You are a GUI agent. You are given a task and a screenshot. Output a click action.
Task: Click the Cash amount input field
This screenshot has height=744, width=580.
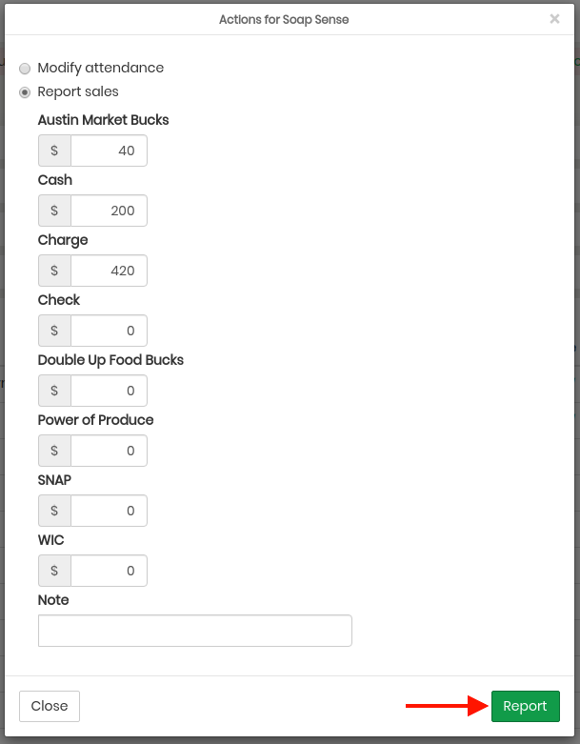(110, 211)
